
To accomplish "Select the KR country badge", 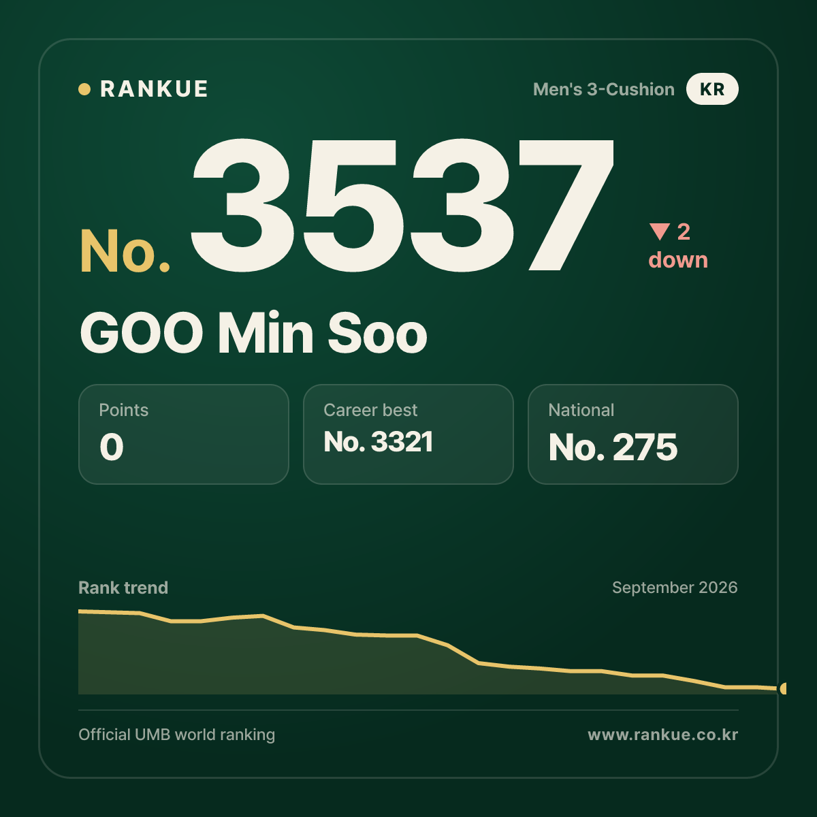I will (712, 89).
